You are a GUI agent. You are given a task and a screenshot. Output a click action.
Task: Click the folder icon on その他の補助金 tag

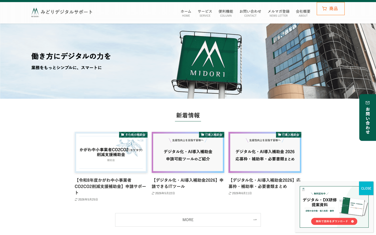click(x=123, y=135)
